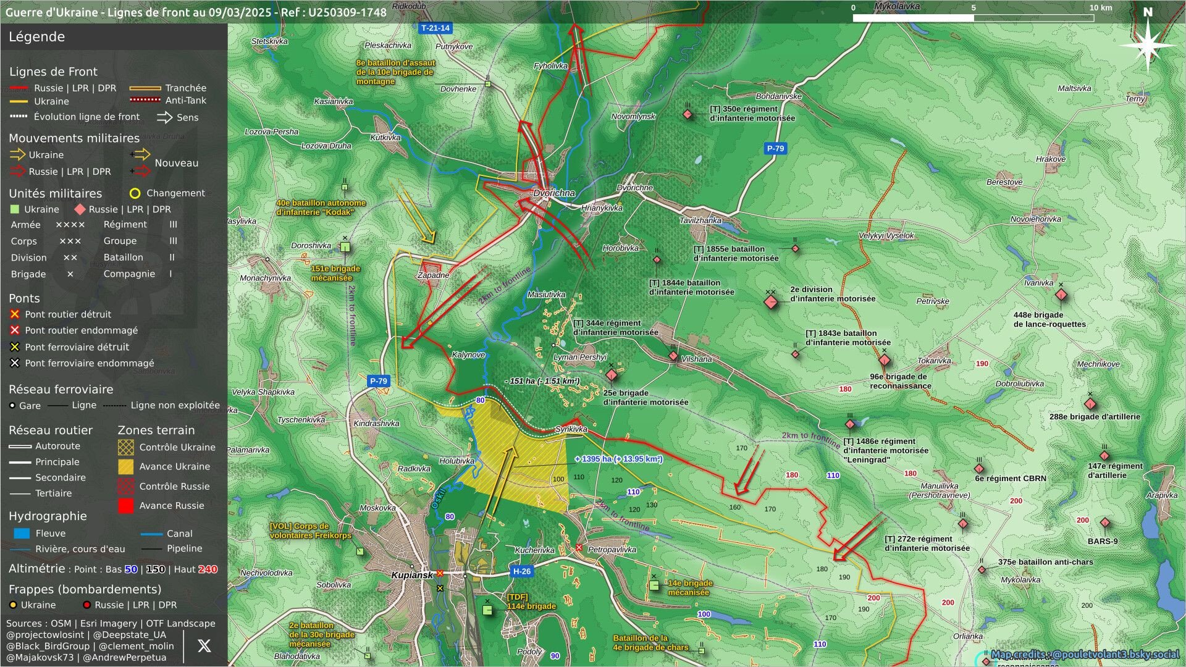Select the 14e brigade mécanisée green square marker
This screenshot has width=1186, height=667.
point(654,585)
